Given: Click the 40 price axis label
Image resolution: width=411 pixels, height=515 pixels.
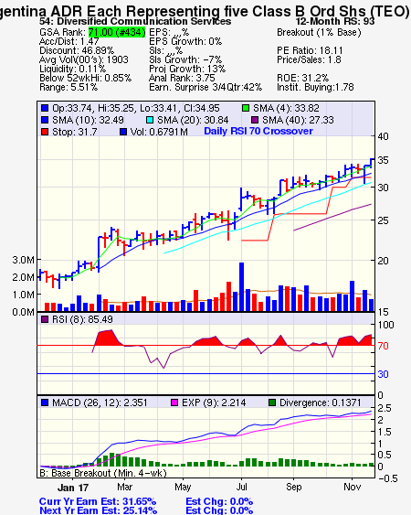Looking at the screenshot, I should pyautogui.click(x=383, y=136).
